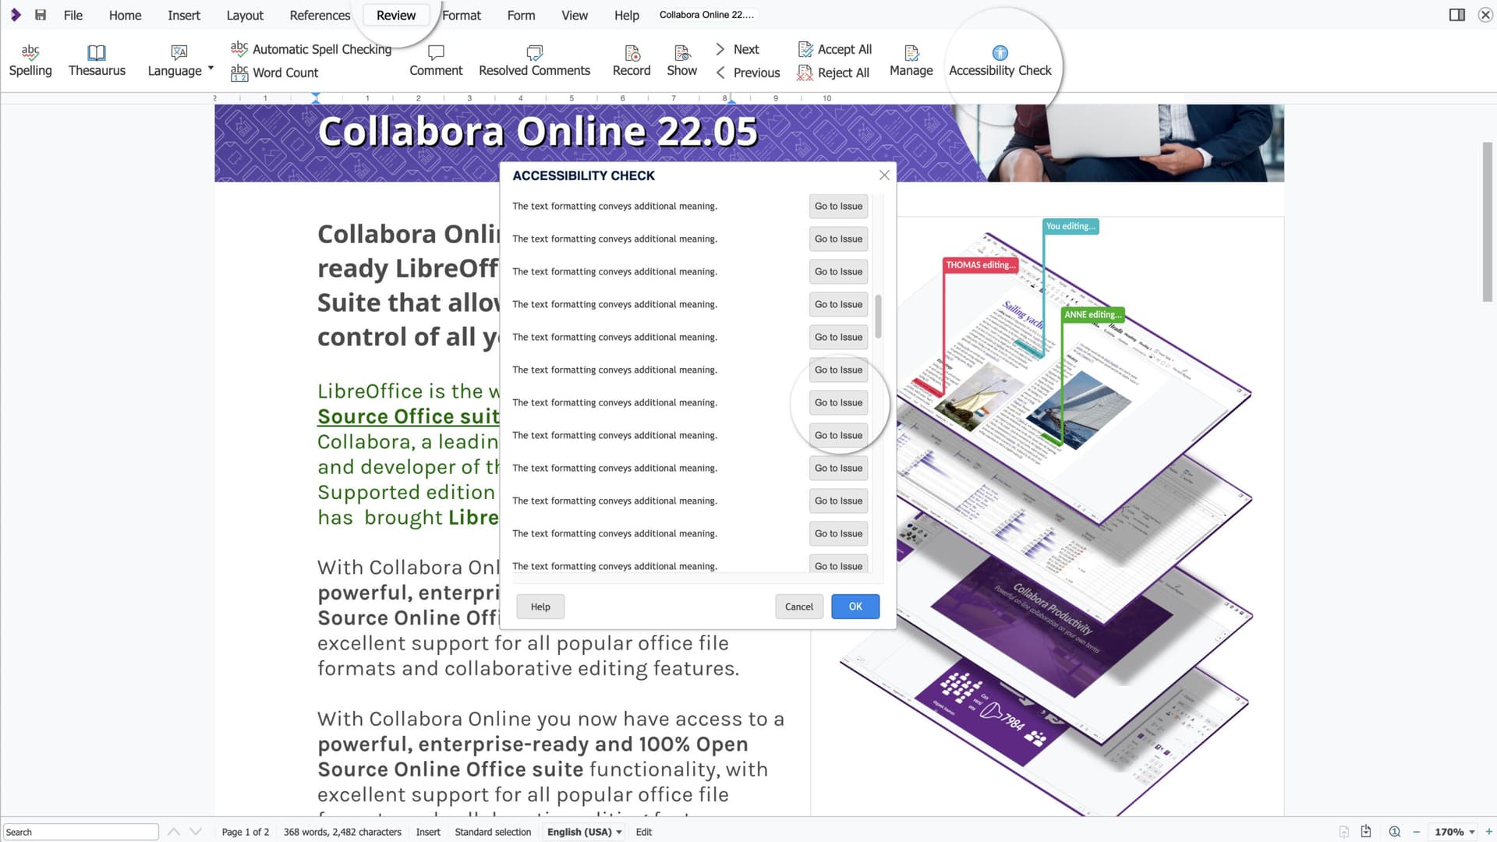The image size is (1497, 842).
Task: Reset zoom with the magnifier icon
Action: click(1395, 832)
